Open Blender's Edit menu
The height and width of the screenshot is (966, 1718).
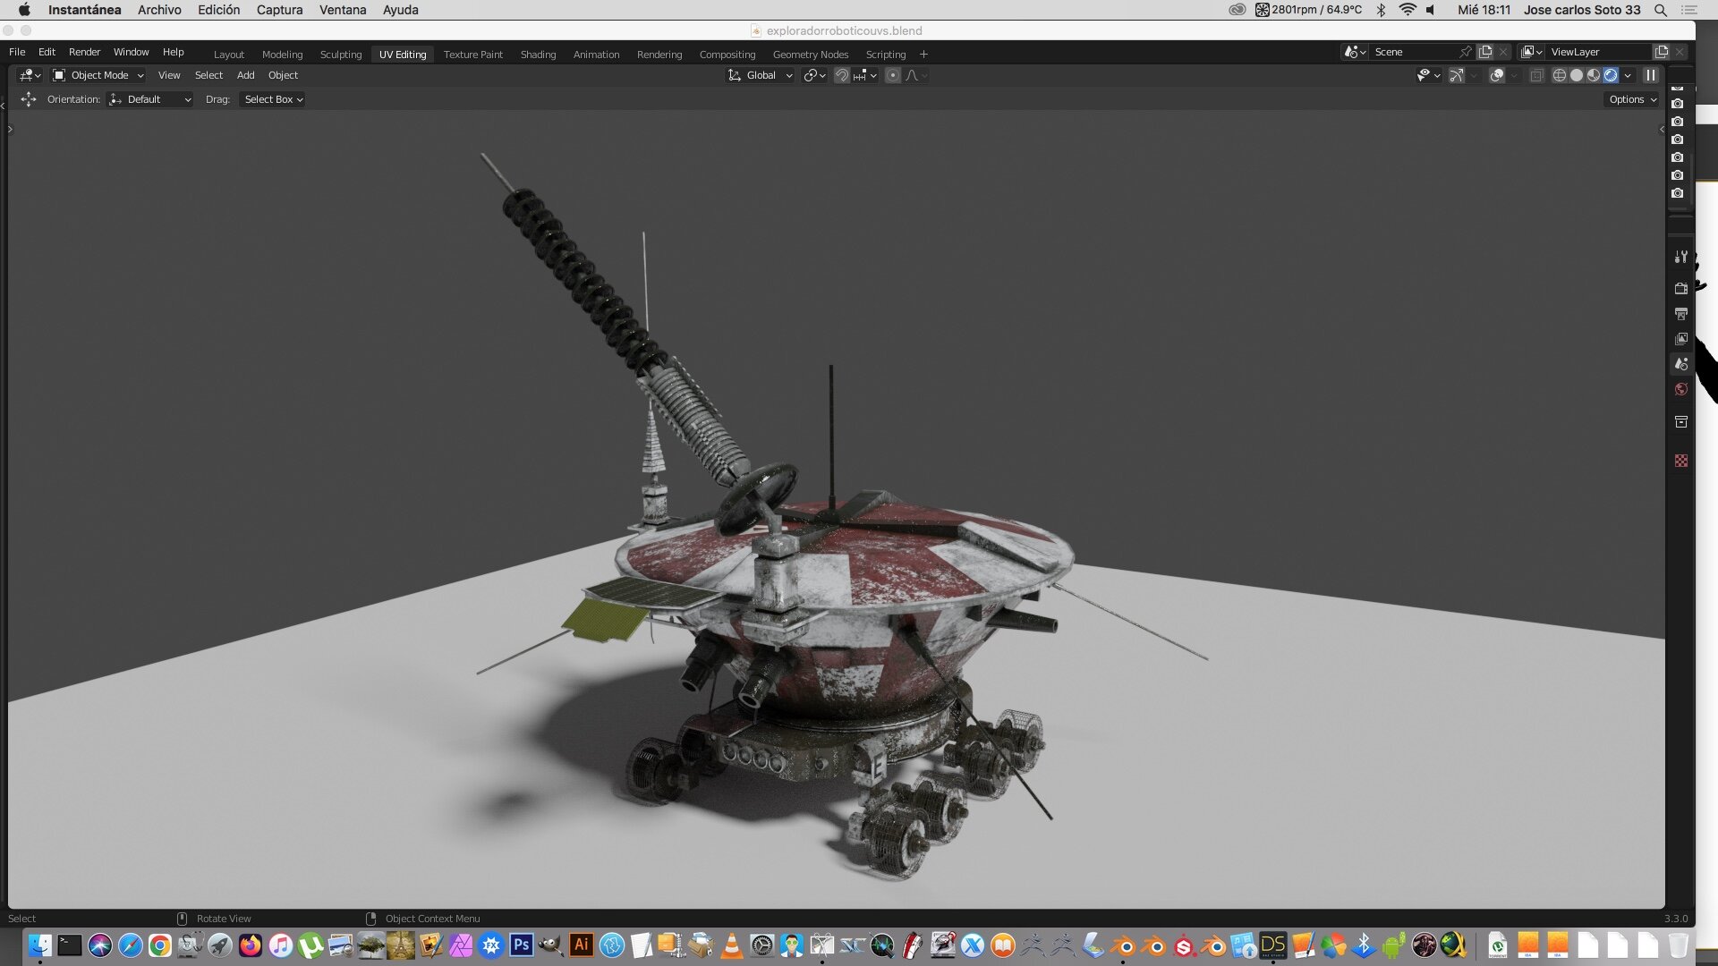(47, 52)
